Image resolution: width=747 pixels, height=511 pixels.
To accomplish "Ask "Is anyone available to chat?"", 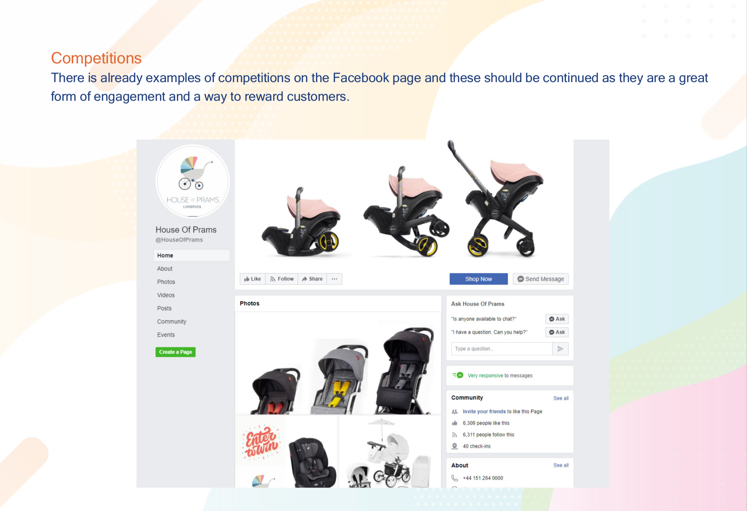I will pos(557,319).
